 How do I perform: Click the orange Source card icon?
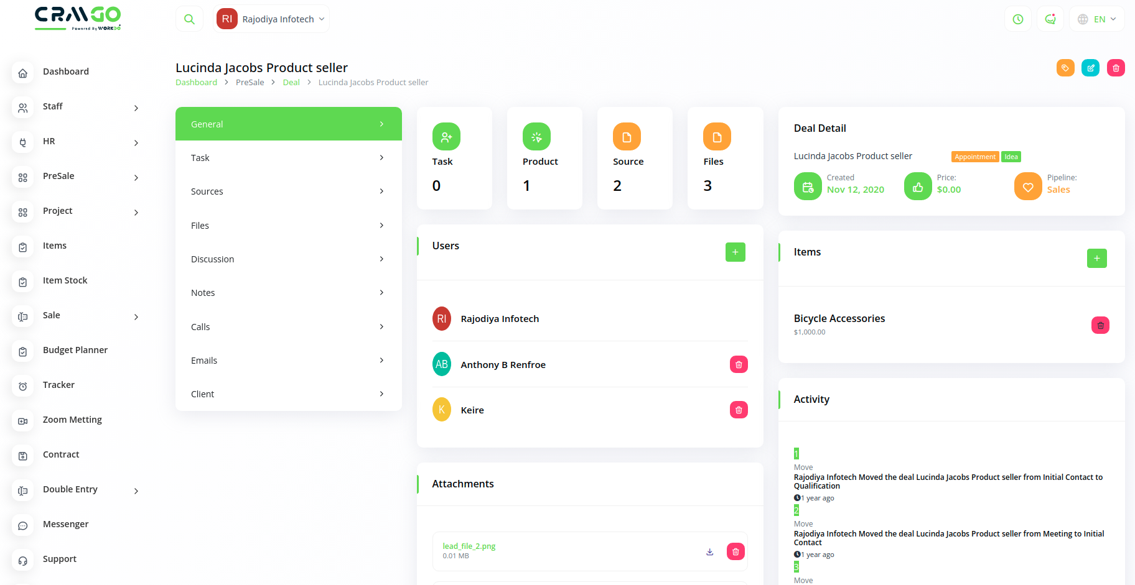pos(627,137)
